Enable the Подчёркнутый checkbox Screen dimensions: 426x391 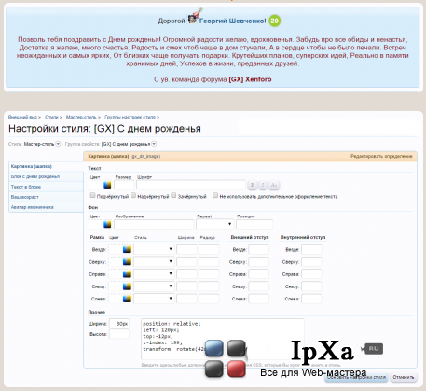pos(92,195)
